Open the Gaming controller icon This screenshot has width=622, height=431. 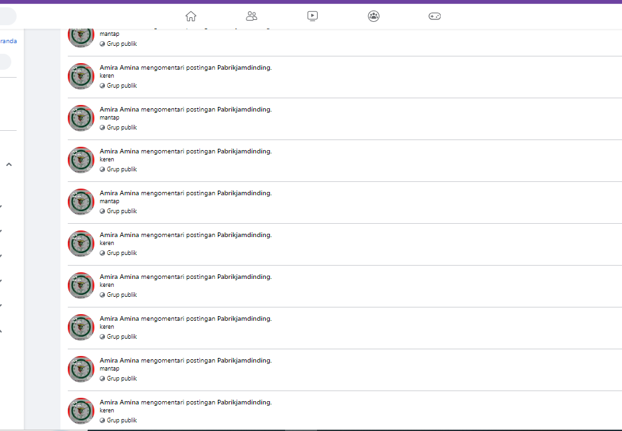coord(434,16)
